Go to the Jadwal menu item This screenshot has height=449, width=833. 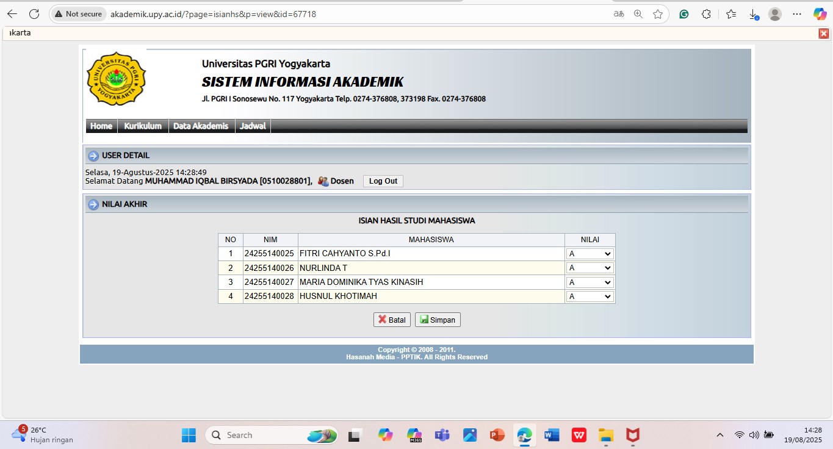[x=253, y=126]
